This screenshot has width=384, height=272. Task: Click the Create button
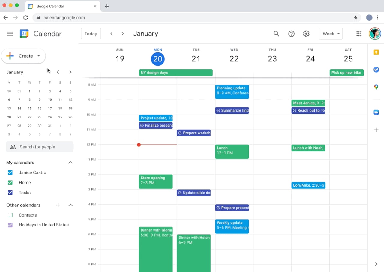(x=23, y=56)
